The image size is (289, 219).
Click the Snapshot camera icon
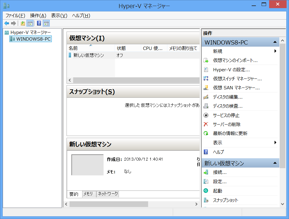206,200
